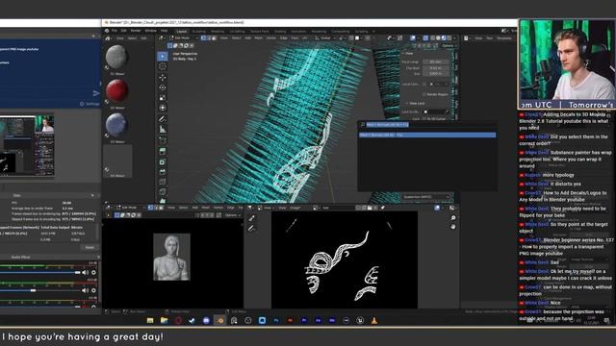Viewport: 616px width, 346px height.
Task: Open OBS Stats panel dropdown
Action: pyautogui.click(x=92, y=195)
